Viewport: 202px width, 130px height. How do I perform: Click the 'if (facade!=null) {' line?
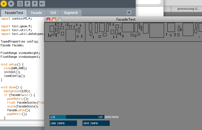pos(19,95)
